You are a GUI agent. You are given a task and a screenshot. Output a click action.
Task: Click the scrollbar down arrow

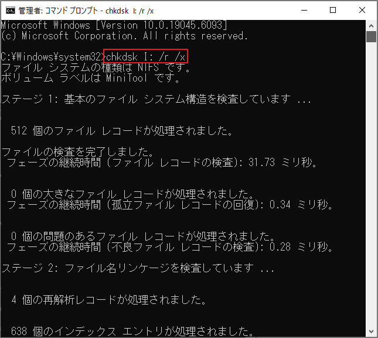[x=371, y=332]
